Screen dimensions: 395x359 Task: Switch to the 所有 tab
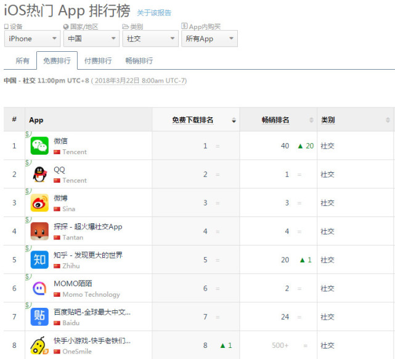pos(22,60)
